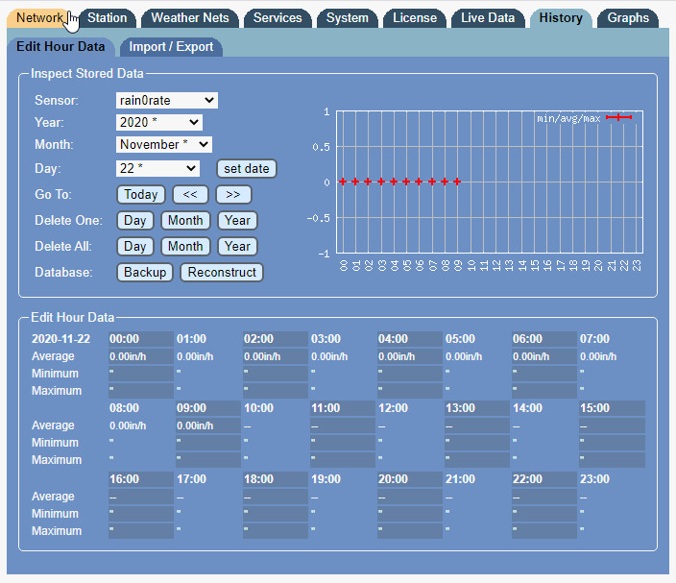Click the 18:00 Minimum value field
Image resolution: width=676 pixels, height=583 pixels.
[276, 514]
